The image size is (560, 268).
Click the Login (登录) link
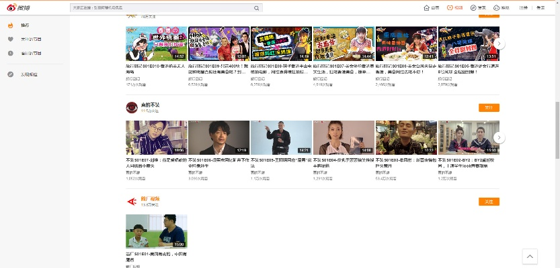(540, 8)
